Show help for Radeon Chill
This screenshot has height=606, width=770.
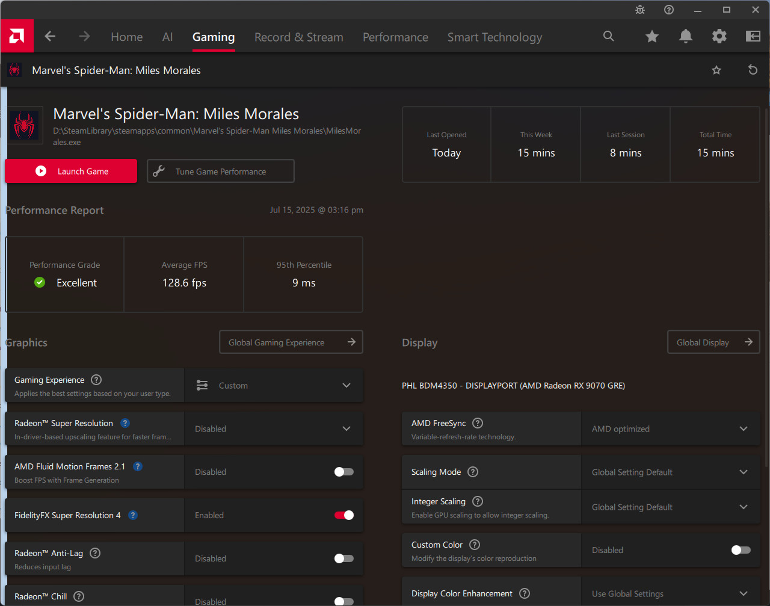(x=79, y=596)
